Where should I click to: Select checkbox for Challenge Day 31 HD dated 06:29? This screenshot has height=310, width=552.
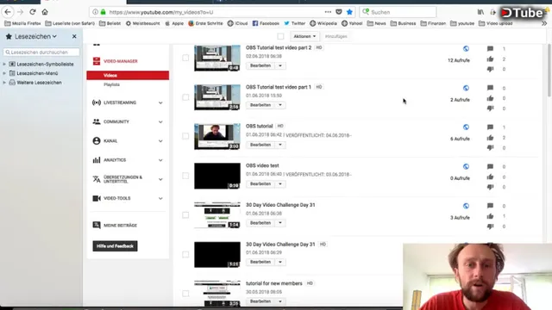point(185,254)
